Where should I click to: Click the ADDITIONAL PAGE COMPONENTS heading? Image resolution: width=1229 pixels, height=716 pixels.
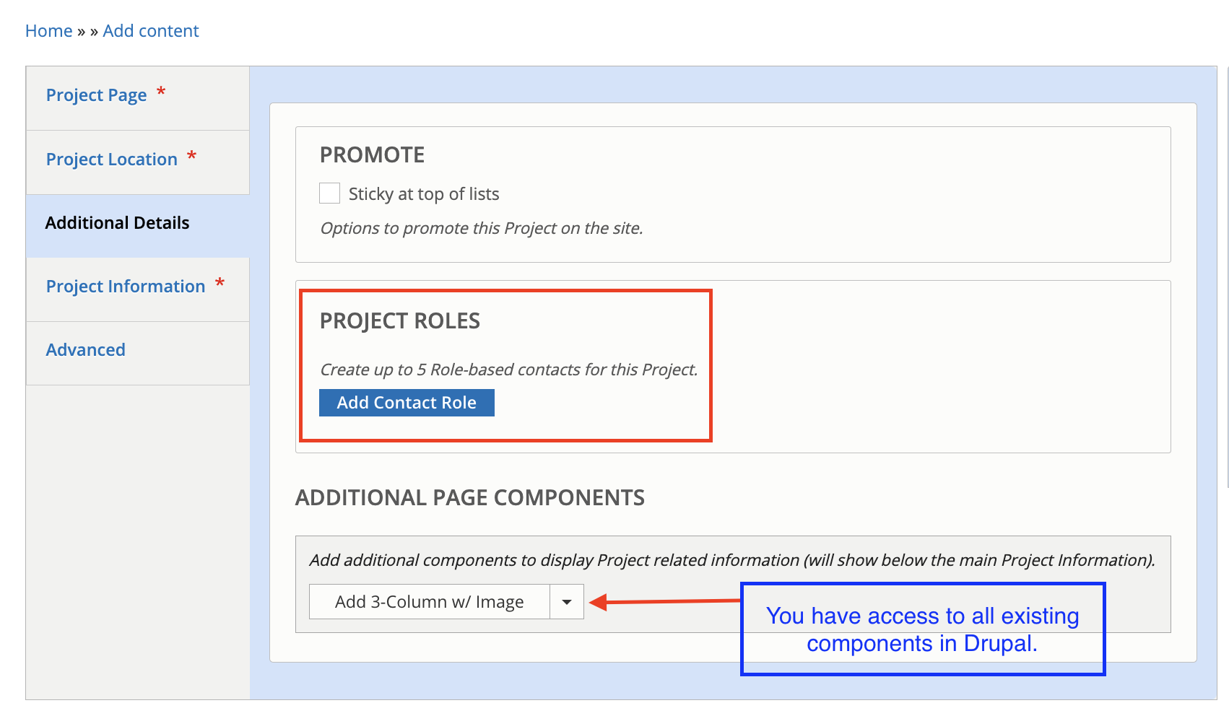click(x=470, y=498)
